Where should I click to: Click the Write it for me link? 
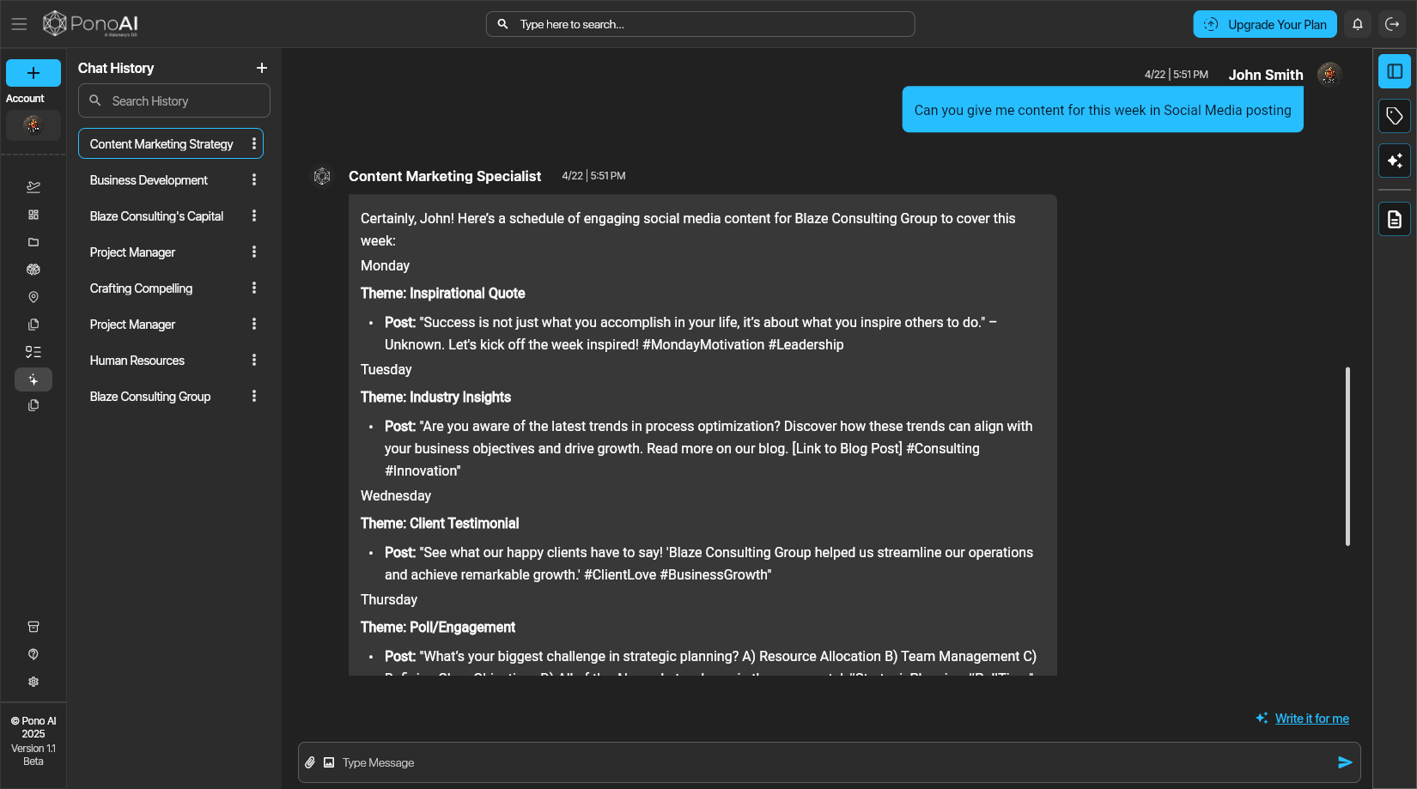[1311, 719]
